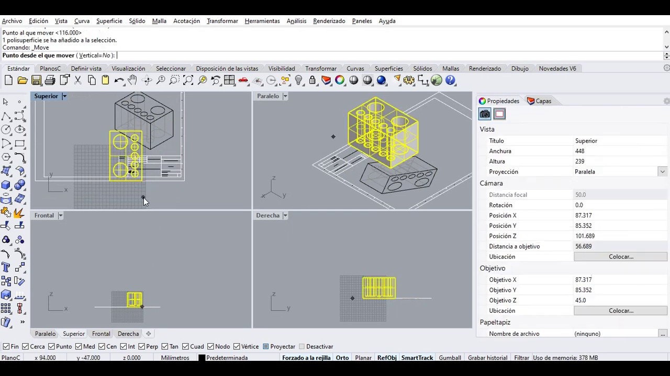Image resolution: width=670 pixels, height=376 pixels.
Task: Select the polyline tool in left sidebar
Action: pyautogui.click(x=6, y=115)
